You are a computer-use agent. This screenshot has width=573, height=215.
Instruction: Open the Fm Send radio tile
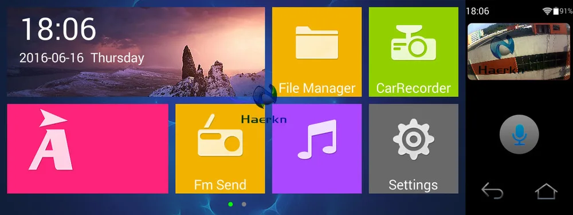(x=220, y=148)
